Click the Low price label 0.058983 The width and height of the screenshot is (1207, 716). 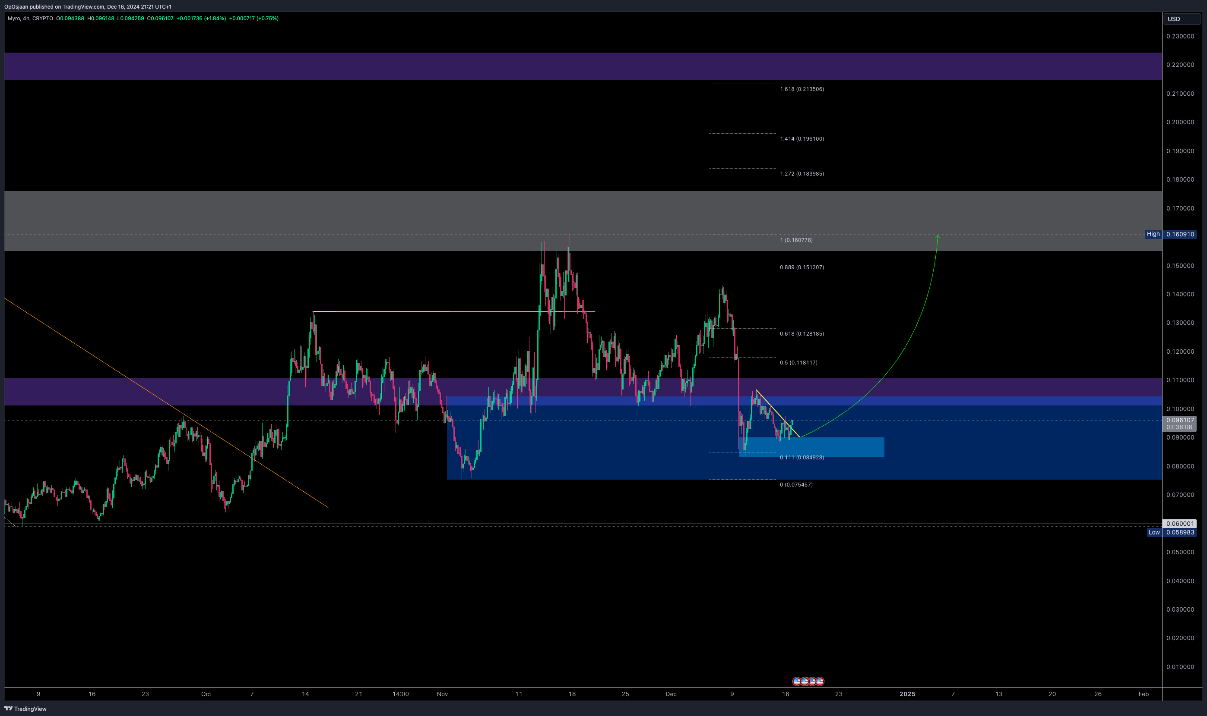coord(1180,532)
